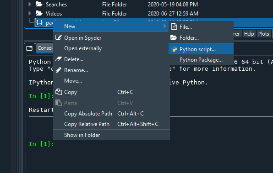Click the open Folder icon in New submenu
Viewport: 273px width, 173px height.
174,37
